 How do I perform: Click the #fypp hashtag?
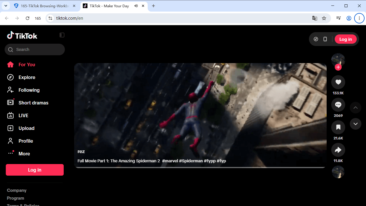pyautogui.click(x=210, y=161)
